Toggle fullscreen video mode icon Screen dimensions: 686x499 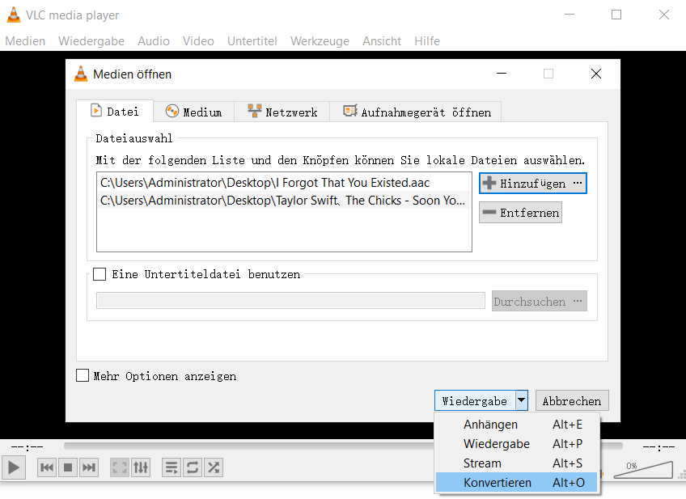pos(120,467)
